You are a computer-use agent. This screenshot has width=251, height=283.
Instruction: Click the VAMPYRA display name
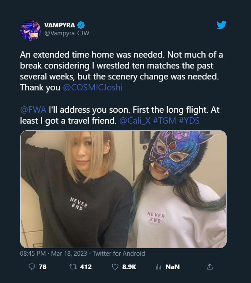60,25
